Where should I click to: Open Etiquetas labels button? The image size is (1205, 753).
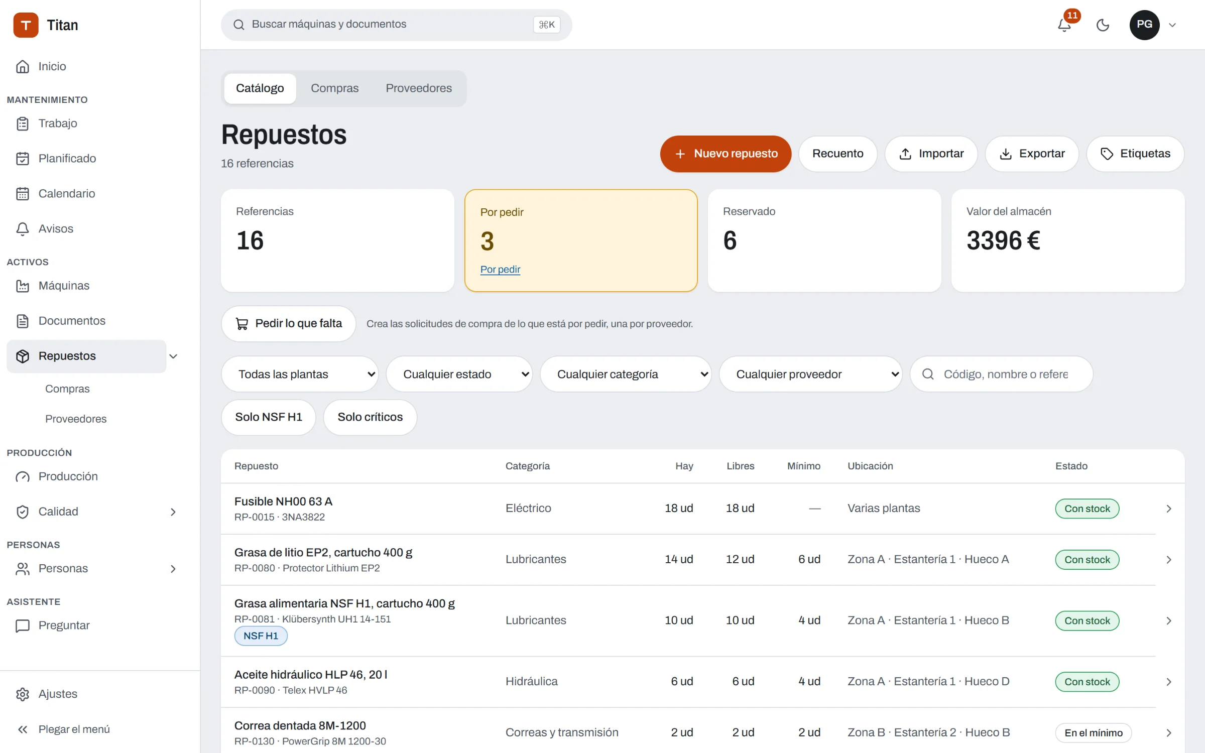[1135, 154]
